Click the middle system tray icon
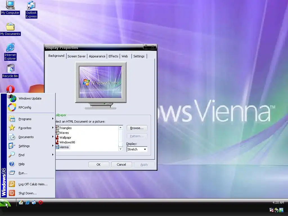Viewport: 288px width, 216px height. pos(276,210)
